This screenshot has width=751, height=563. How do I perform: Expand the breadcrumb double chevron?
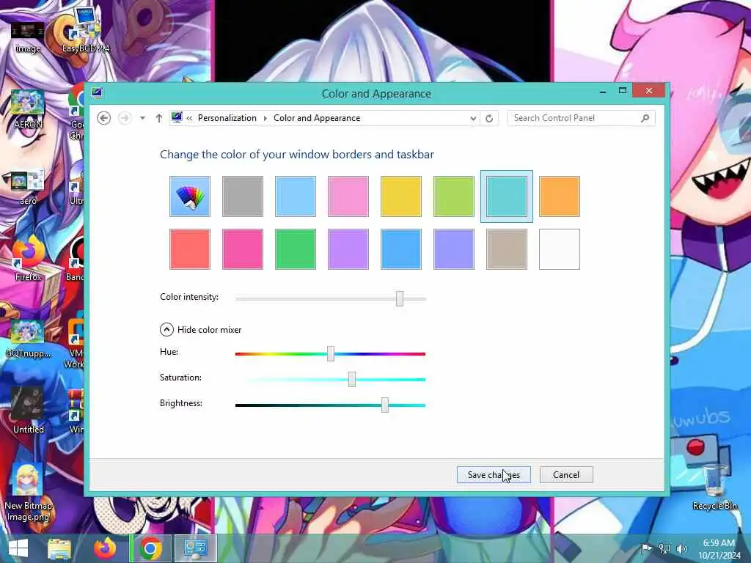point(190,118)
